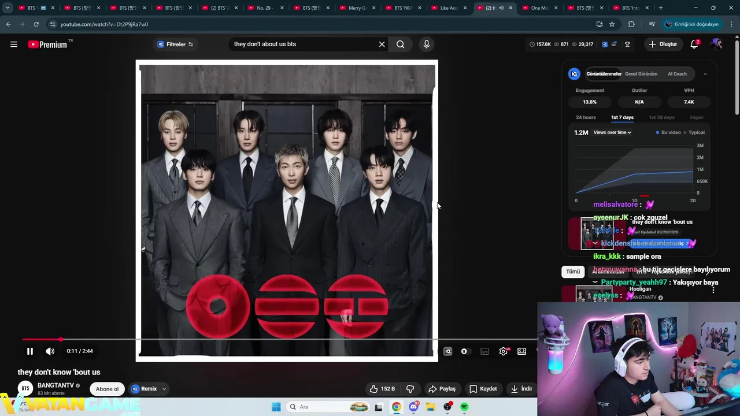The height and width of the screenshot is (416, 740).
Task: Click the browser address bar URL
Action: [104, 24]
